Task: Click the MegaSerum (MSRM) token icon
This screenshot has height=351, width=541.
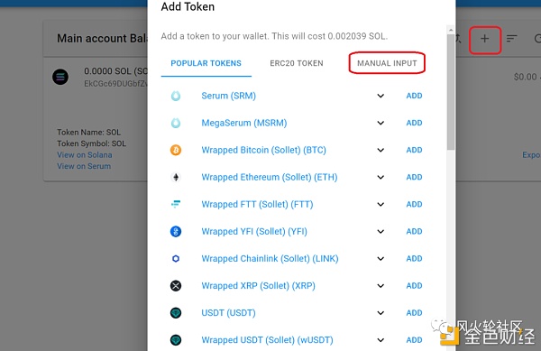Action: 176,123
